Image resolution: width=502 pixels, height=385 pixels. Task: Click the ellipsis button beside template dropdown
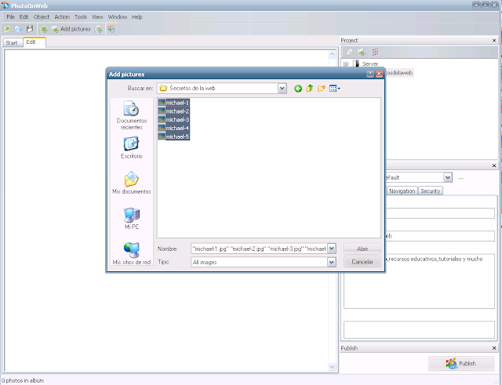[460, 178]
